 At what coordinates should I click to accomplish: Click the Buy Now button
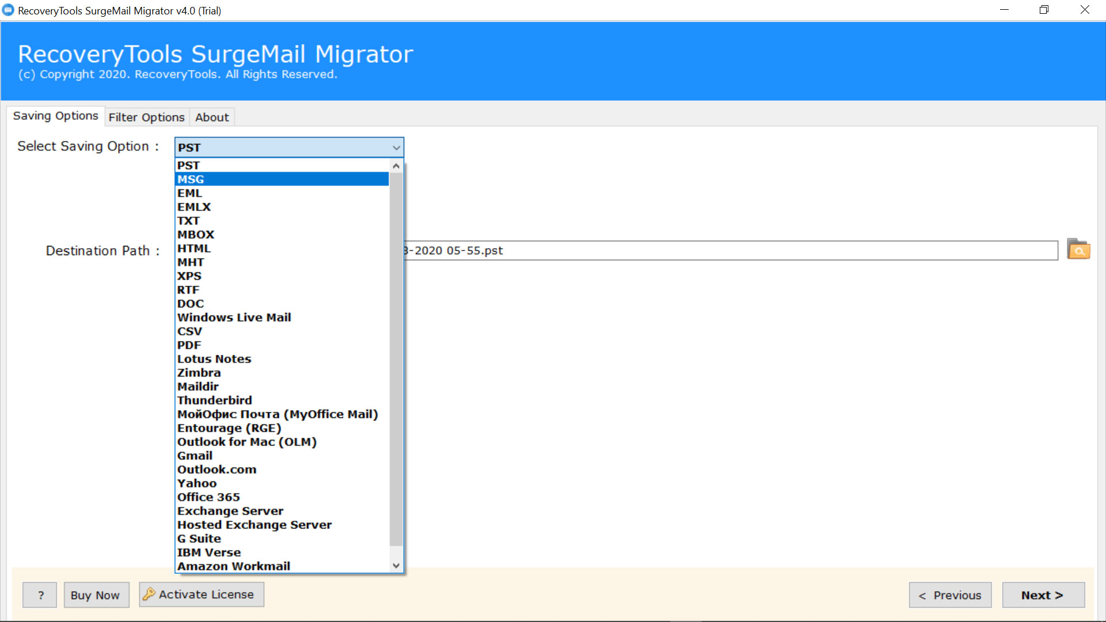(x=96, y=595)
